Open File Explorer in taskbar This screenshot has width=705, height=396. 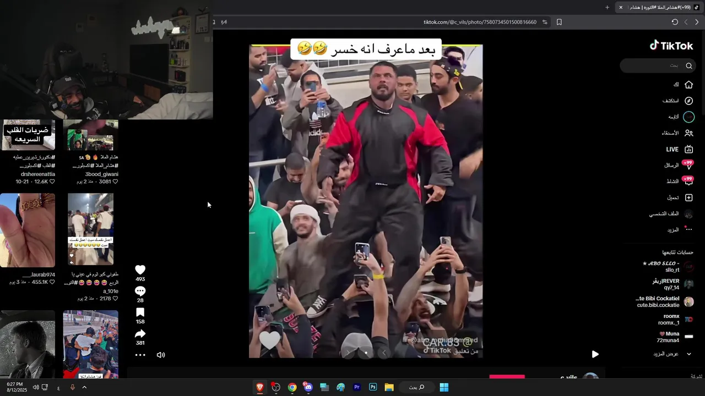pyautogui.click(x=389, y=387)
